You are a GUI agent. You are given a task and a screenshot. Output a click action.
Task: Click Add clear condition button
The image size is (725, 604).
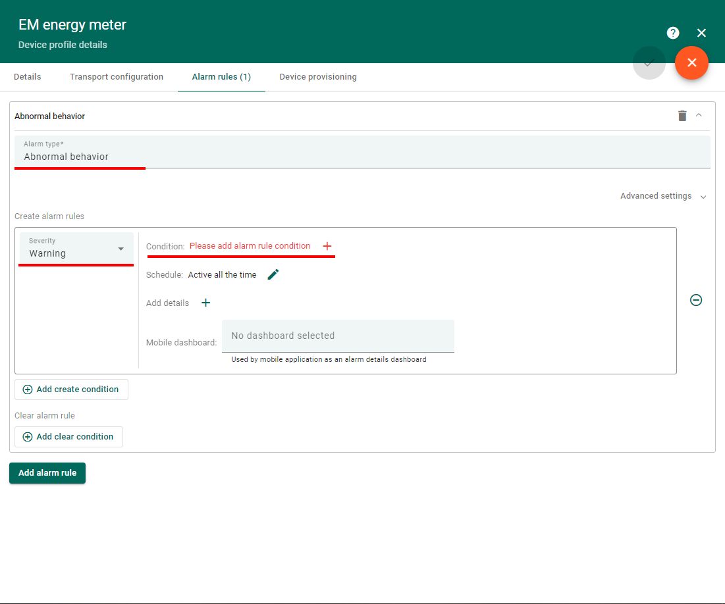(x=68, y=437)
